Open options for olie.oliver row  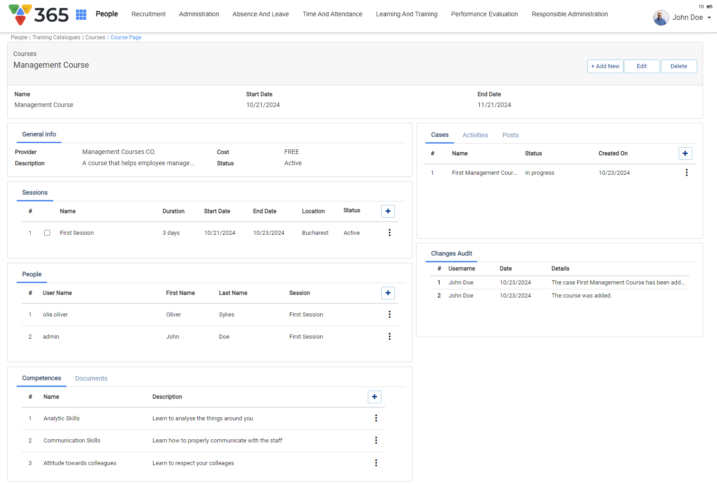[x=389, y=314]
